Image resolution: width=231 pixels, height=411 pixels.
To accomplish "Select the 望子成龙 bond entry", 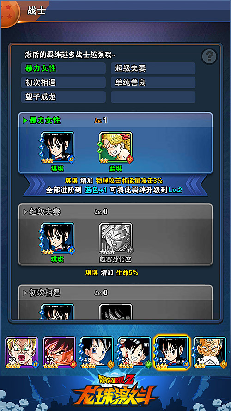I will click(x=63, y=97).
